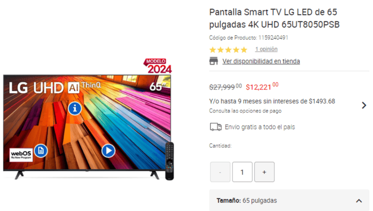Decrease quantity with minus button

point(220,172)
